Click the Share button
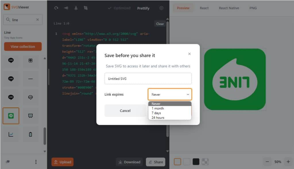This screenshot has height=169, width=294. point(156,162)
